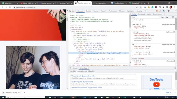Click Recorder panel improvements link
The image size is (177, 99).
tap(82, 82)
